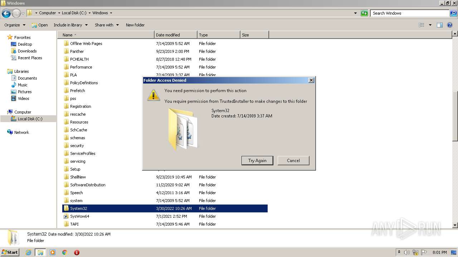458x257 pixels.
Task: Cancel the Folder Access Denied dialog
Action: tap(293, 161)
